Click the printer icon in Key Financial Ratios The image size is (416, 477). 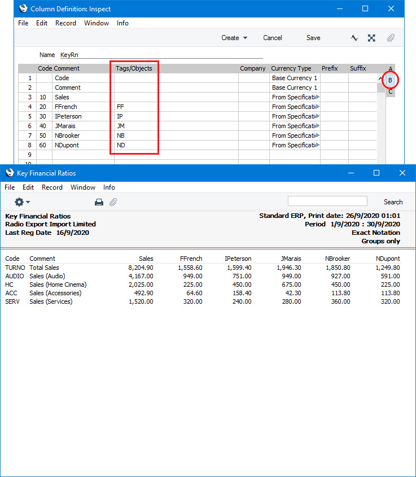[x=99, y=202]
